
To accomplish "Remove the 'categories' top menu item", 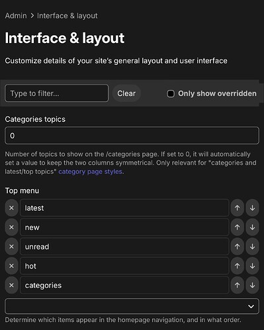I will pyautogui.click(x=11, y=286).
